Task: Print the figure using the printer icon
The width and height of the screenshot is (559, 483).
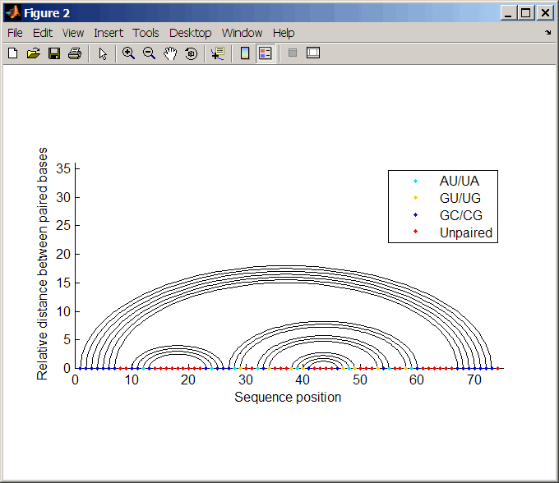Action: 75,53
